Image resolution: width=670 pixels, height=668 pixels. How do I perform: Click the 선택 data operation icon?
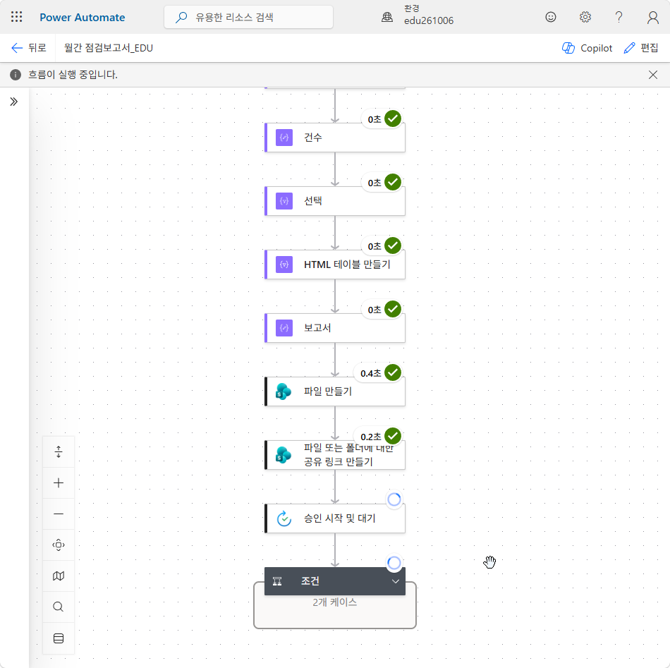284,201
